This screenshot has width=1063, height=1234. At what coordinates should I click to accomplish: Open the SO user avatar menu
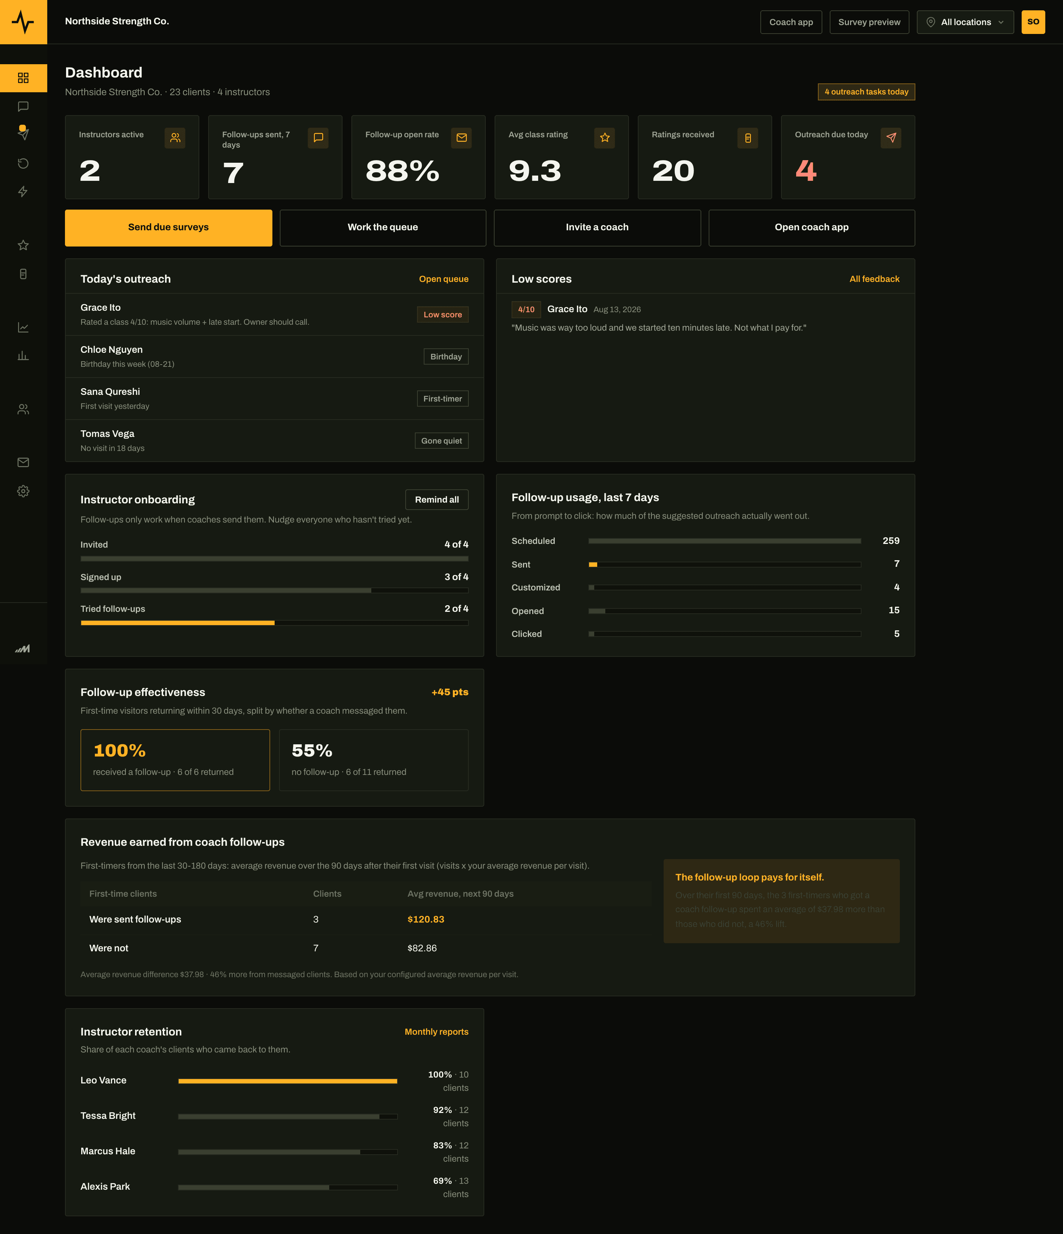point(1033,22)
